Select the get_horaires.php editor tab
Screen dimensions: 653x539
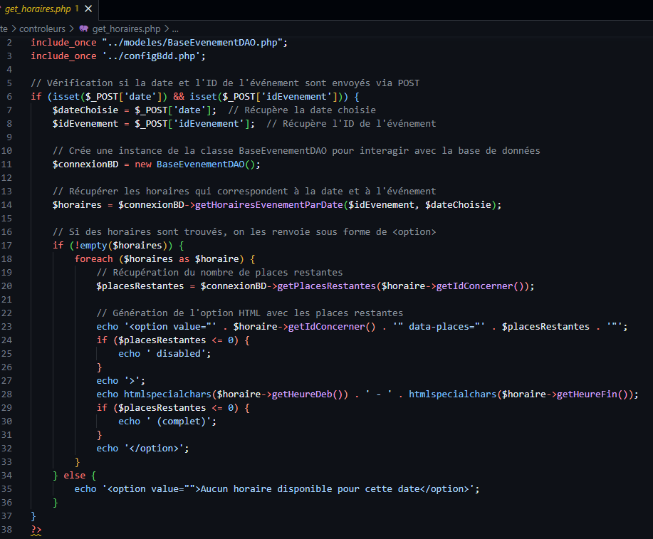39,9
